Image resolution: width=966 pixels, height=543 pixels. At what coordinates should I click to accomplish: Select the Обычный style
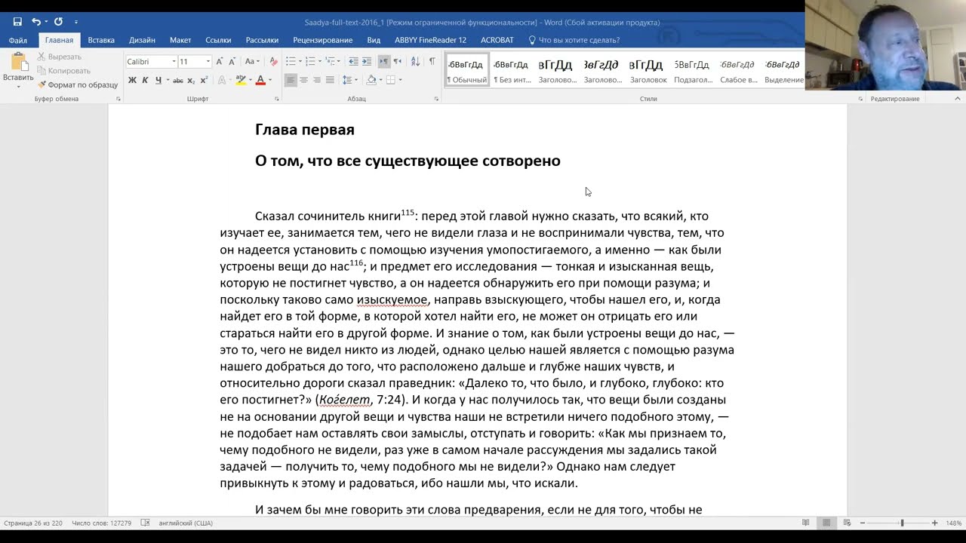466,71
